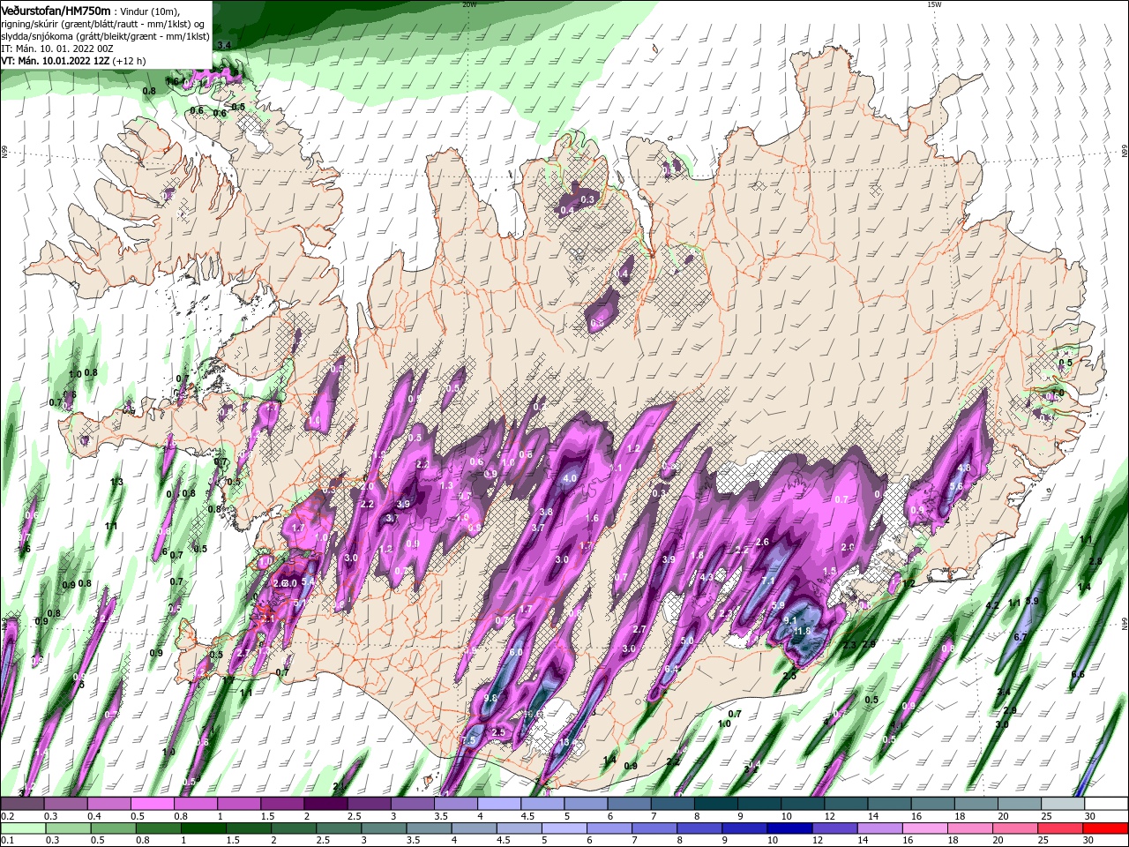The height and width of the screenshot is (847, 1129).
Task: Click the '4.6' value in eastern Iceland
Action: [964, 468]
